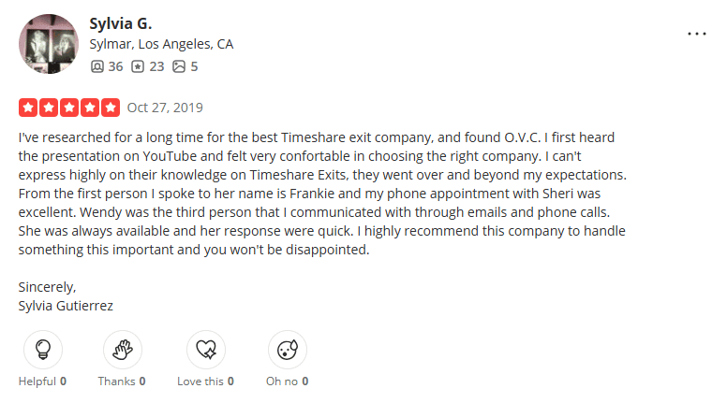Click the photos count icon

tap(180, 66)
